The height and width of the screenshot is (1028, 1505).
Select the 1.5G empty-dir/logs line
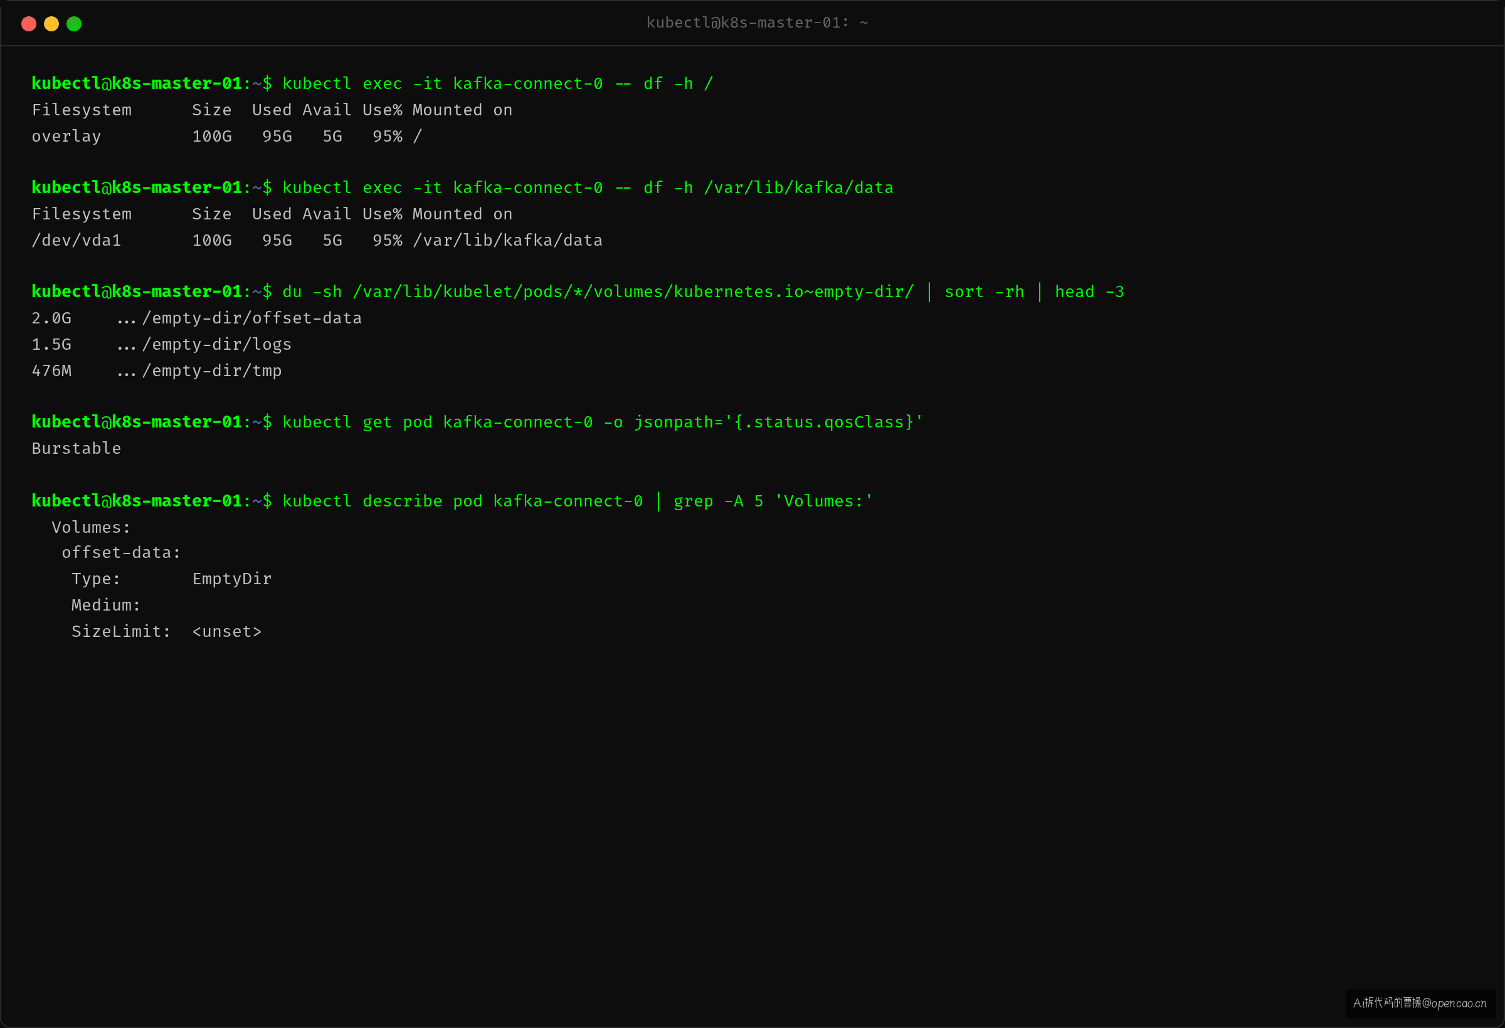(161, 344)
